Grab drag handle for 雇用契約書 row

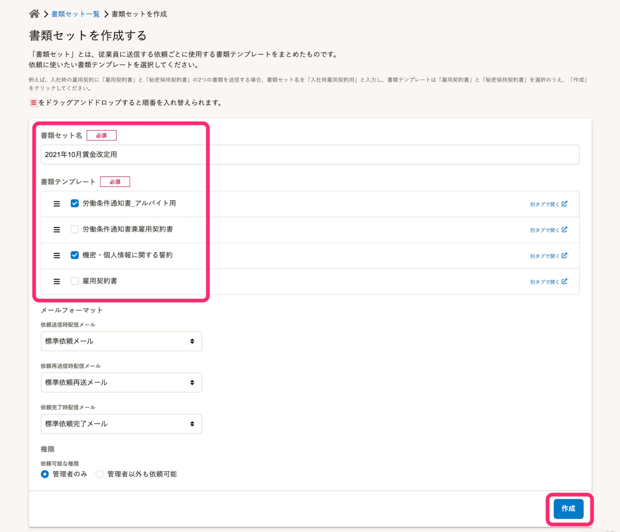57,281
